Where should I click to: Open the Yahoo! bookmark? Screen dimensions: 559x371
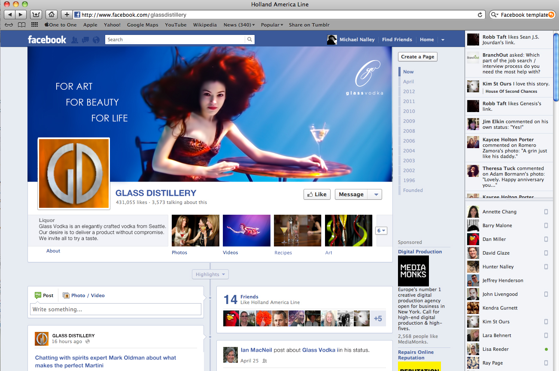coord(112,25)
